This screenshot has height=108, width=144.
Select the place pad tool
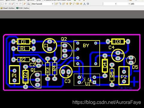(67, 4)
